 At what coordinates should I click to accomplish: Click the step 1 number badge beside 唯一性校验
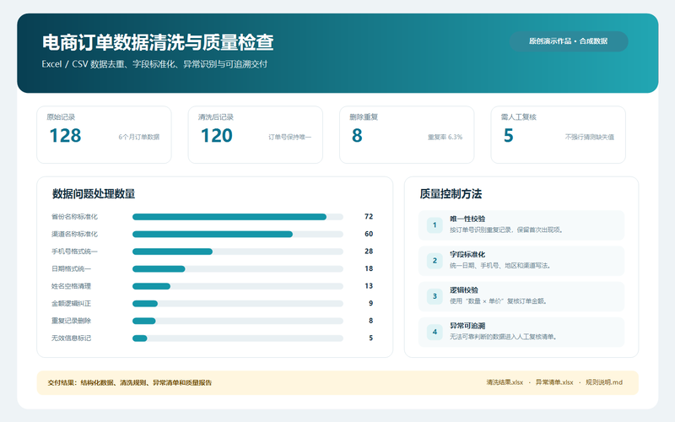[x=435, y=225]
